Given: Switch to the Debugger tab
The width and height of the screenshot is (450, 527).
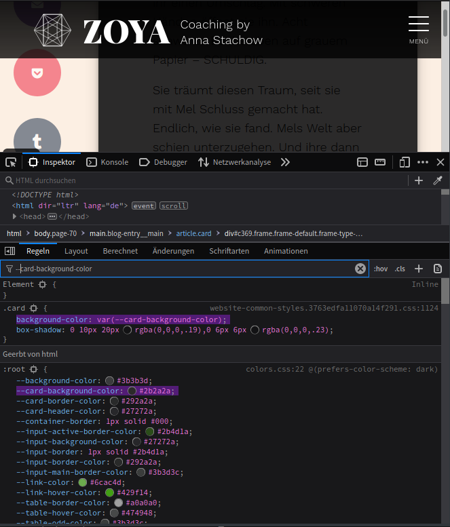Looking at the screenshot, I should click(163, 162).
